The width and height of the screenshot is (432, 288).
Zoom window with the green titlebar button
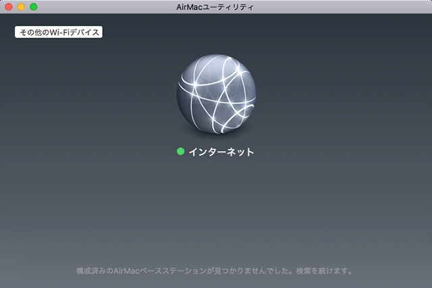point(34,7)
